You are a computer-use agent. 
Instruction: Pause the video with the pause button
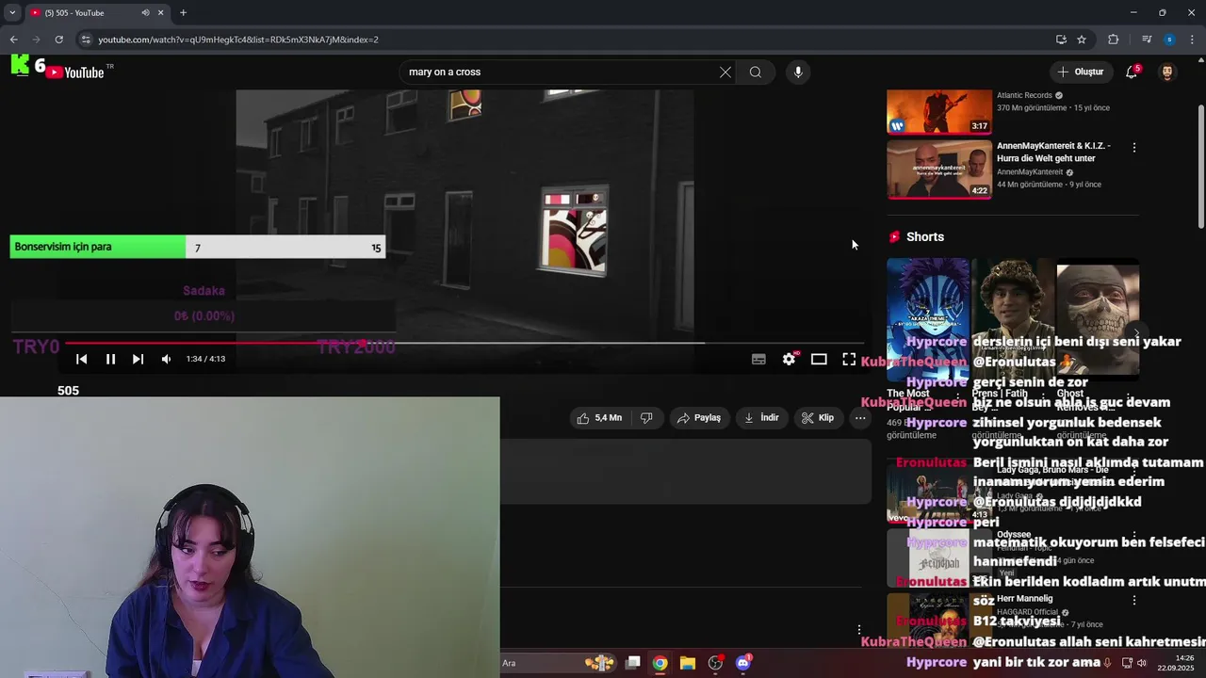(x=110, y=359)
